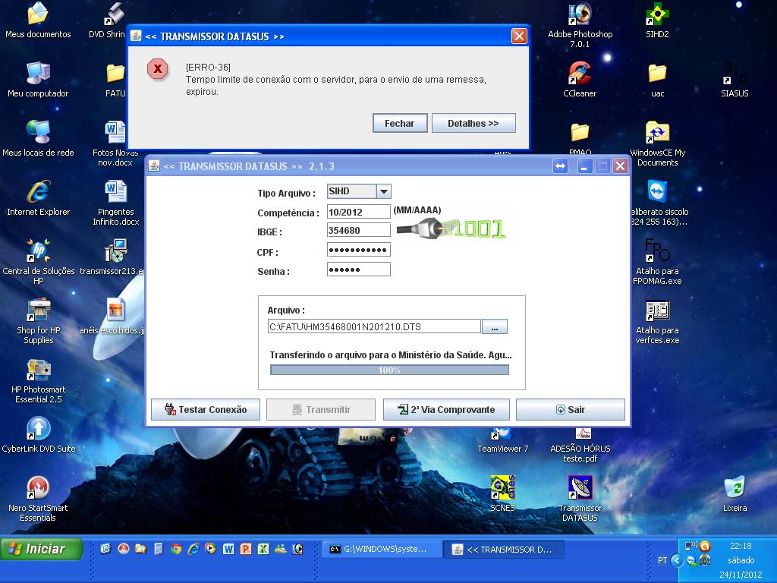This screenshot has width=777, height=583.
Task: Open the Transmissor DATASUS desktop shortcut
Action: pyautogui.click(x=580, y=490)
